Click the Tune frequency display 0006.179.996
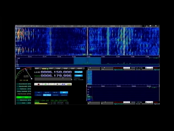This screenshot has width=174, height=131. [56, 76]
